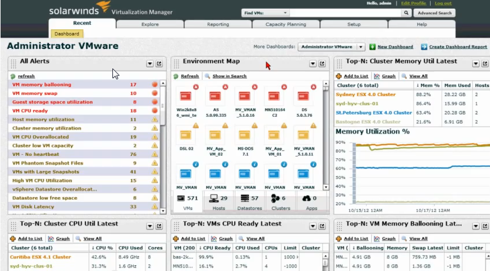
Task: Open VM Memory Ballooning widget menu arrow
Action: tap(476, 226)
